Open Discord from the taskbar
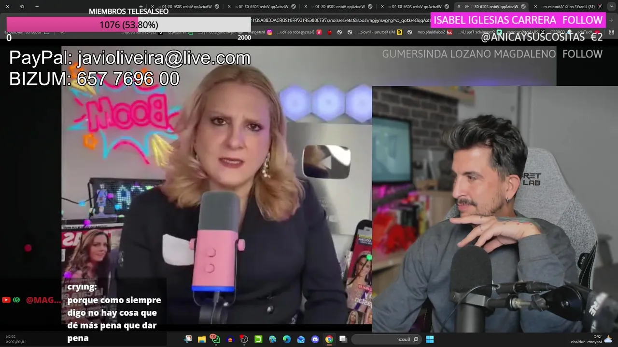This screenshot has height=347, width=618. point(315,339)
